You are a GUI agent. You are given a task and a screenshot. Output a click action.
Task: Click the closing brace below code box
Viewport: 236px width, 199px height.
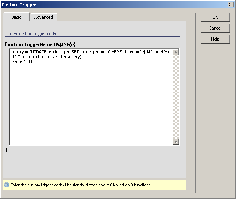click(6, 150)
